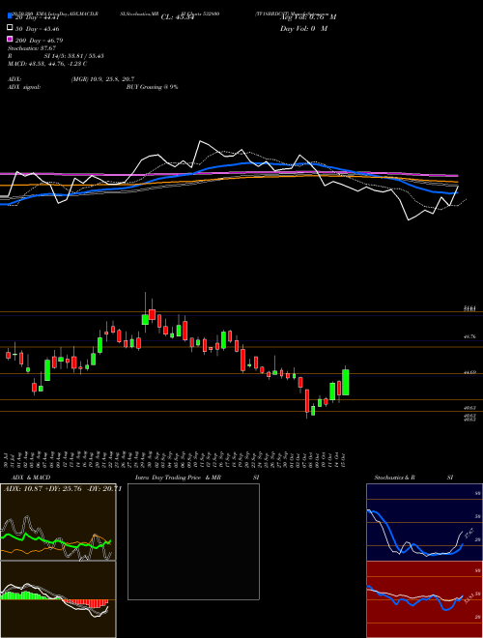Open the blue Stochastics chart panel
Image resolution: width=483 pixels, height=638 pixels.
(424, 522)
